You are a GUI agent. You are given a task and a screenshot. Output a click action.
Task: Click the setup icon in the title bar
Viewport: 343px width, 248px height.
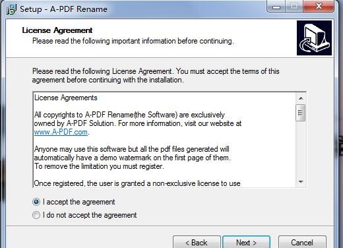point(11,9)
